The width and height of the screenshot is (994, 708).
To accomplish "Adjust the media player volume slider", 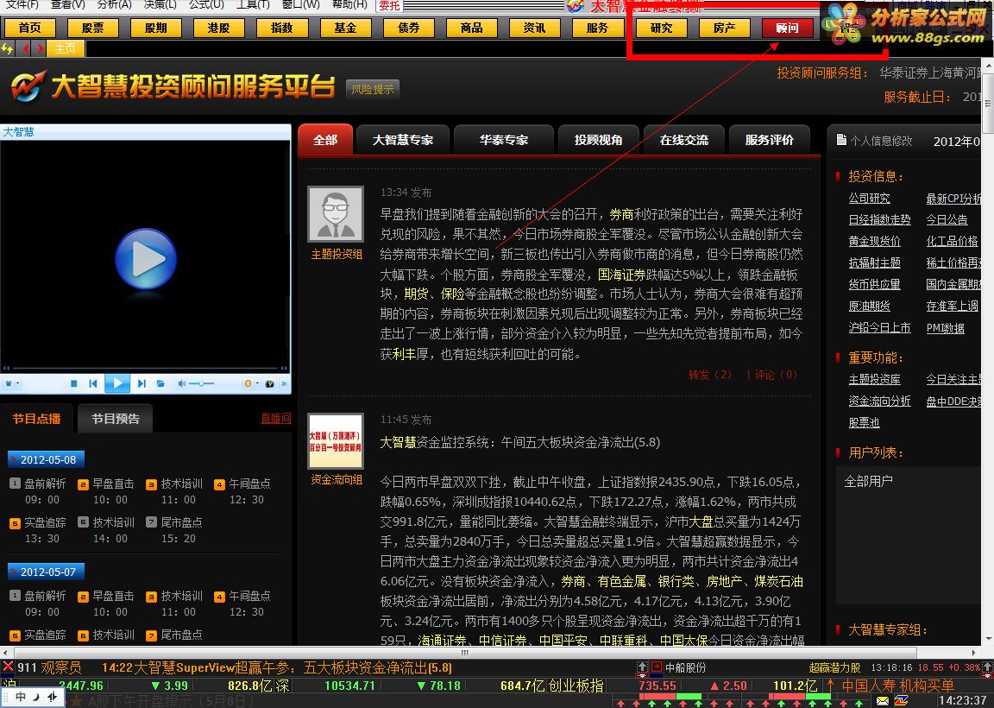I will point(202,383).
